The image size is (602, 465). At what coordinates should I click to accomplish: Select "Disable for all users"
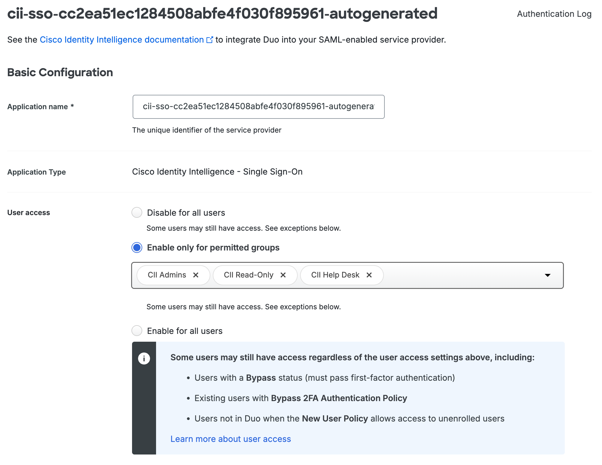[137, 212]
